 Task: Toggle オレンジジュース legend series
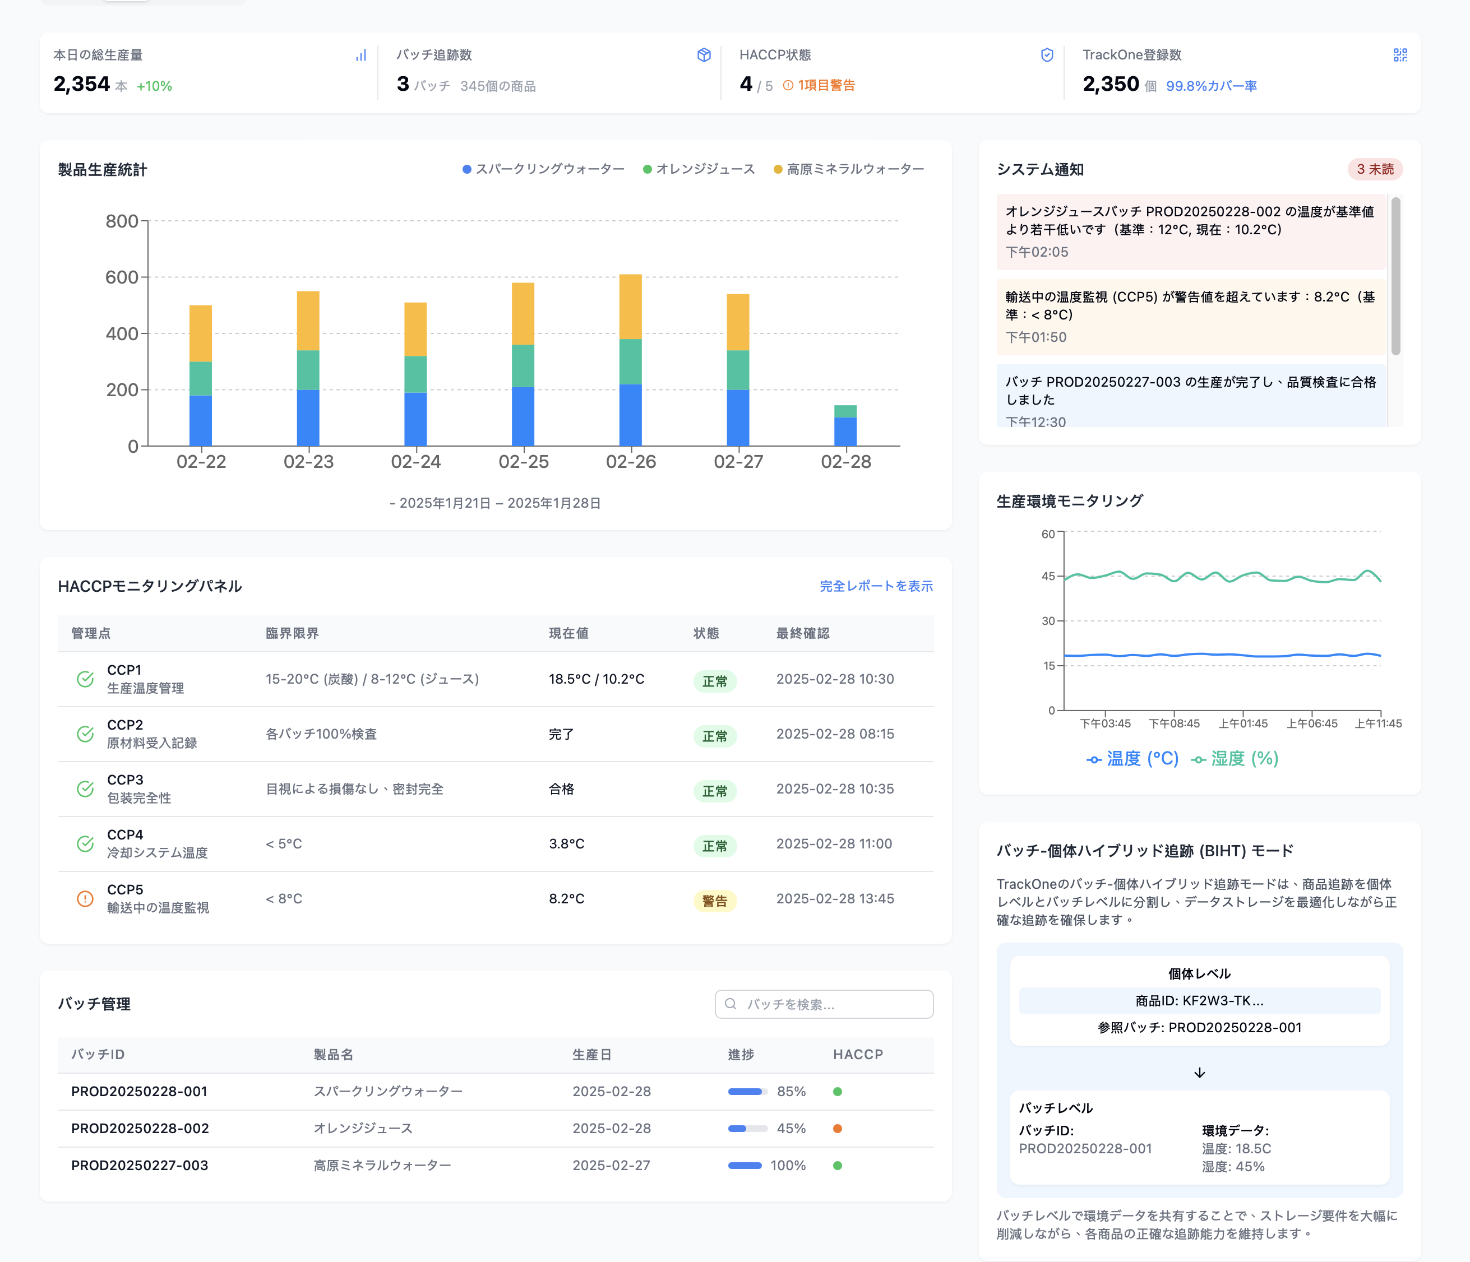pyautogui.click(x=699, y=169)
